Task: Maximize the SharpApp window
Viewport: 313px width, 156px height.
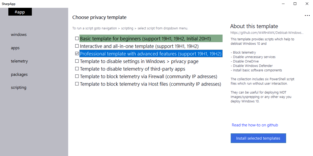Action: (295, 4)
